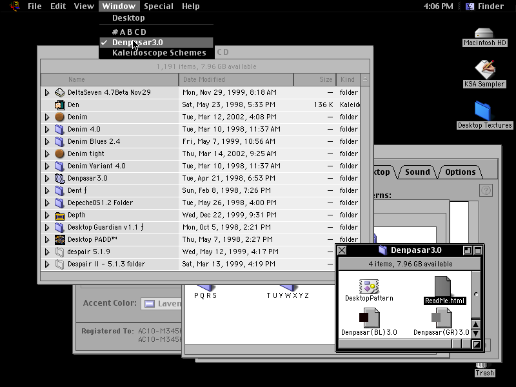Click the Denim round brown icon

coord(59,117)
